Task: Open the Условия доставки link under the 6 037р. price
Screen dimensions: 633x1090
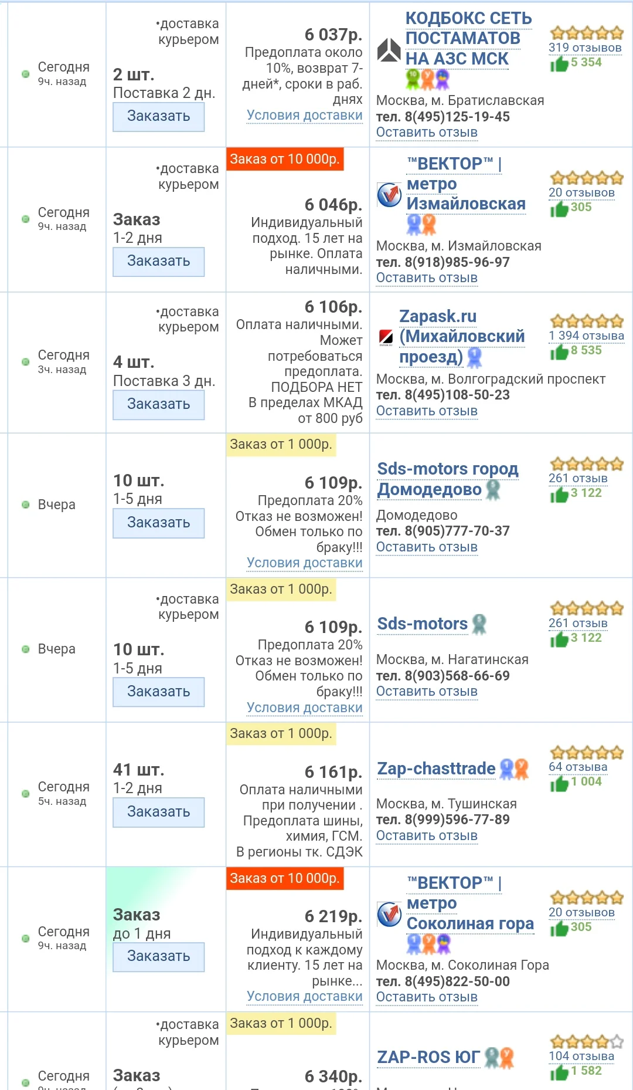Action: (x=305, y=116)
